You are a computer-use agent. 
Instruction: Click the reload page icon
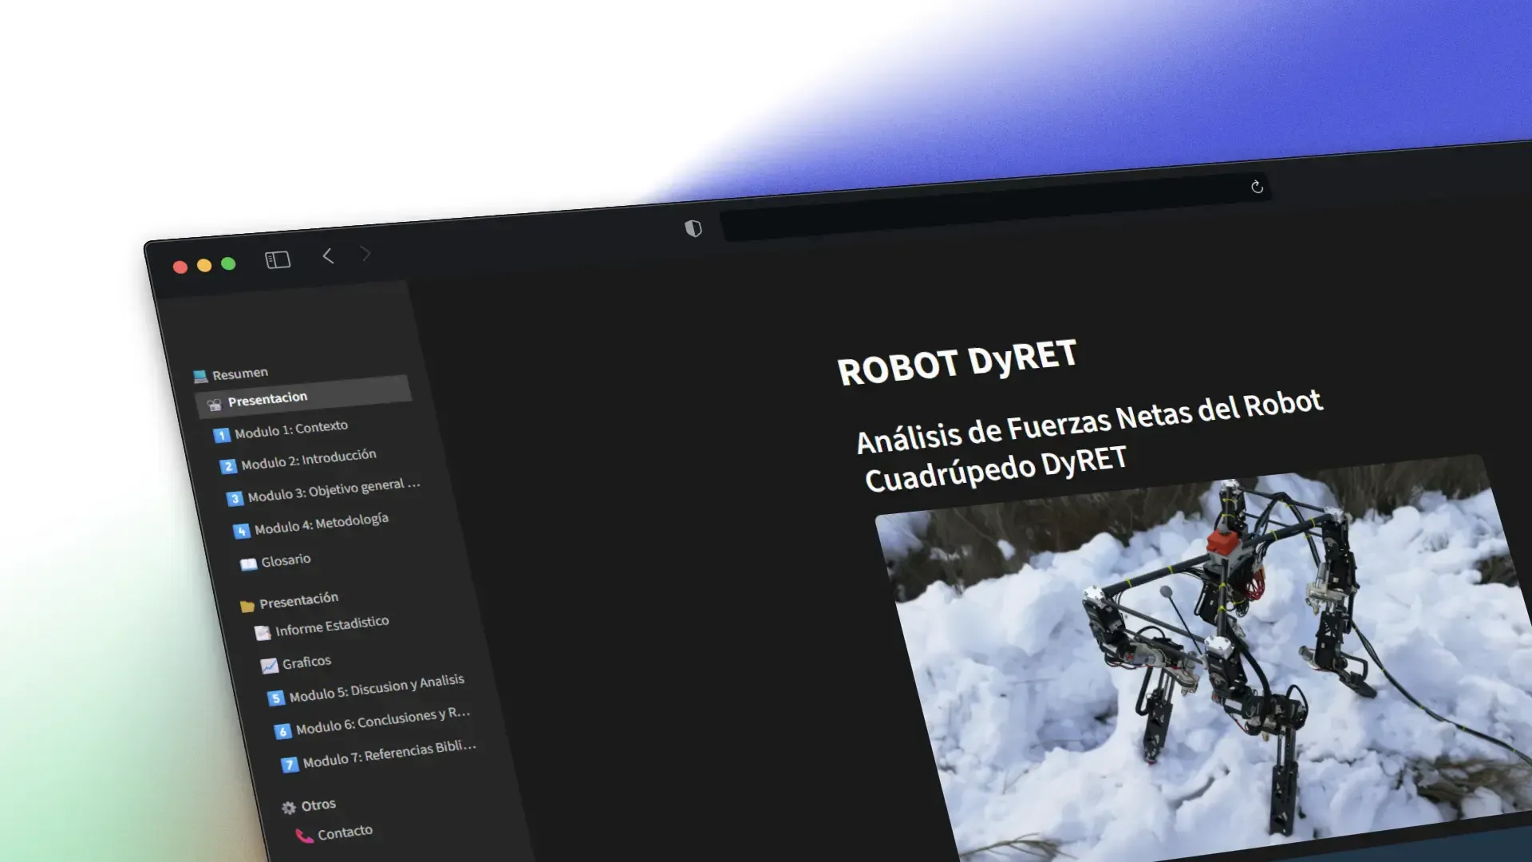pyautogui.click(x=1258, y=188)
